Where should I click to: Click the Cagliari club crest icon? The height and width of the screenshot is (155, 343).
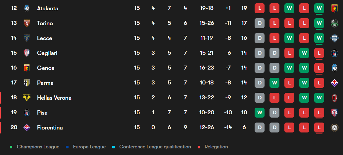tap(27, 53)
